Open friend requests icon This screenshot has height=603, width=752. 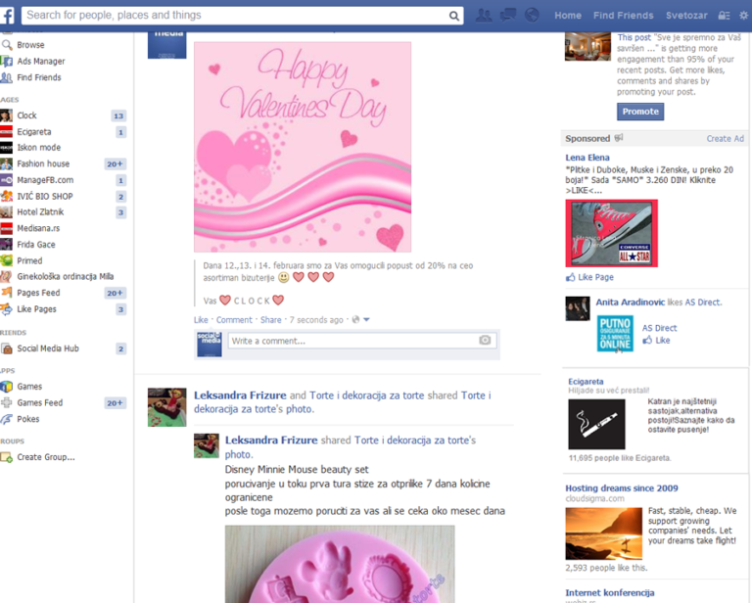click(x=484, y=16)
